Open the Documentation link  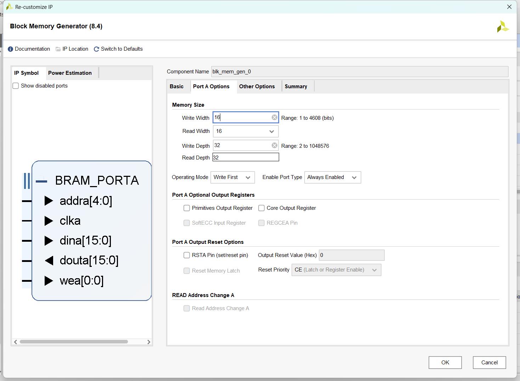pyautogui.click(x=32, y=49)
